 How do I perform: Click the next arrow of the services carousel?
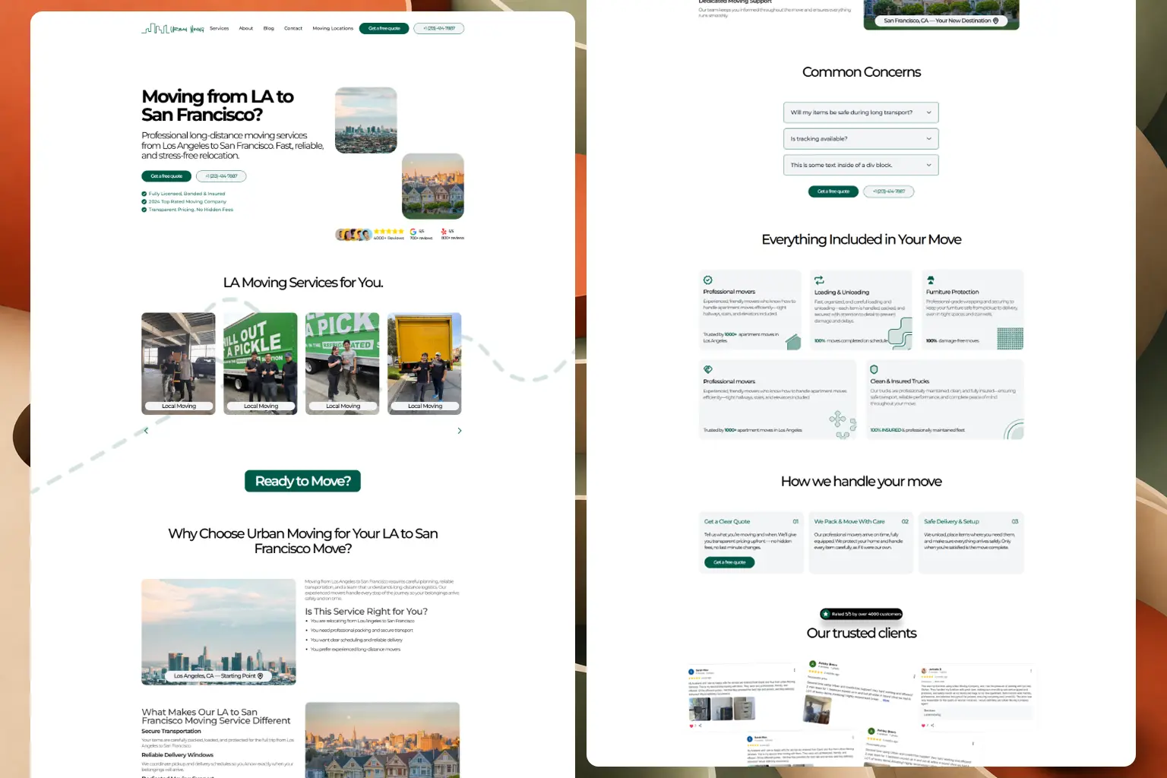[460, 431]
